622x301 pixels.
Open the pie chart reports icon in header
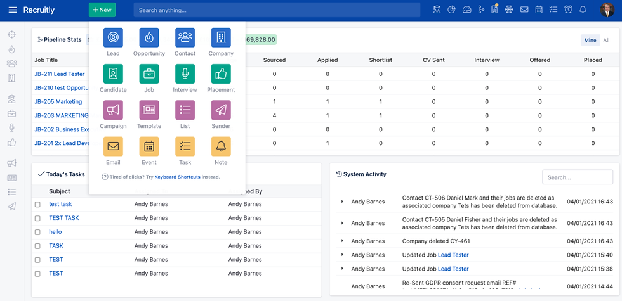[x=451, y=10]
